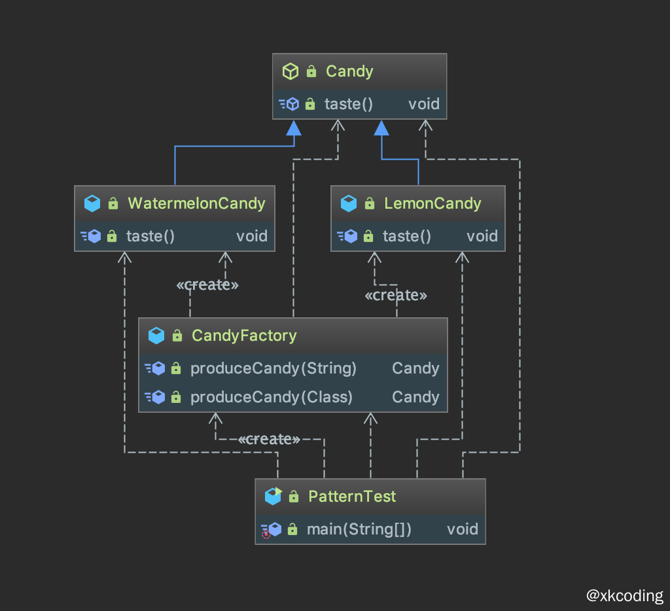Image resolution: width=670 pixels, height=611 pixels.
Task: Click method icon beside produceCandy(String)
Action: 154,368
